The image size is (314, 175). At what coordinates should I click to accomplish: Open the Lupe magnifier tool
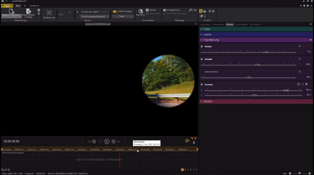190,10
